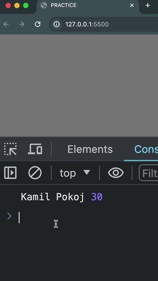Clear console with the circle-slash icon
This screenshot has height=281, width=158.
click(x=35, y=173)
